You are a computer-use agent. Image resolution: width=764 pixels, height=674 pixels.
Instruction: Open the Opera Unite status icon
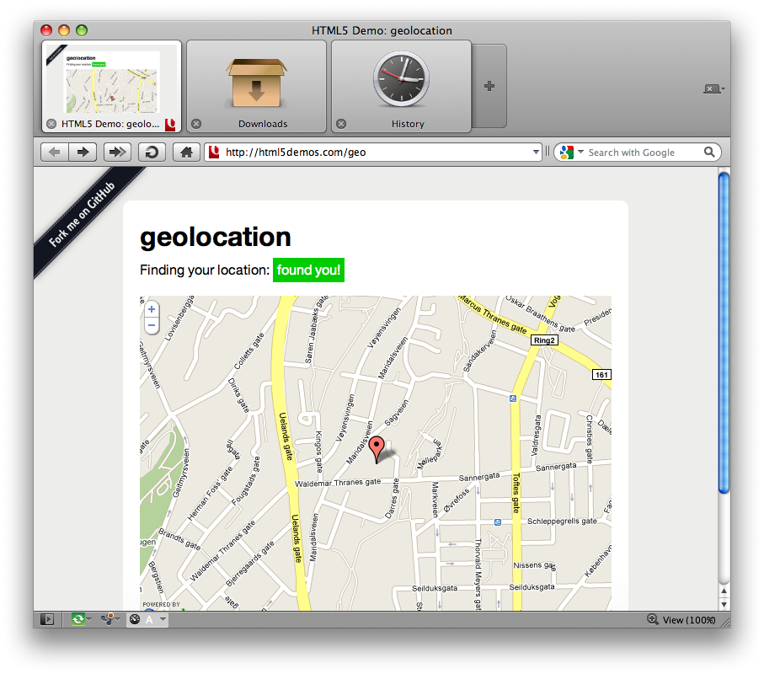106,619
